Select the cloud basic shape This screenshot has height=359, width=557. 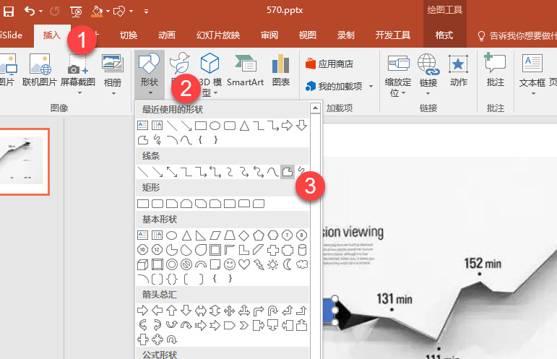coord(302,264)
